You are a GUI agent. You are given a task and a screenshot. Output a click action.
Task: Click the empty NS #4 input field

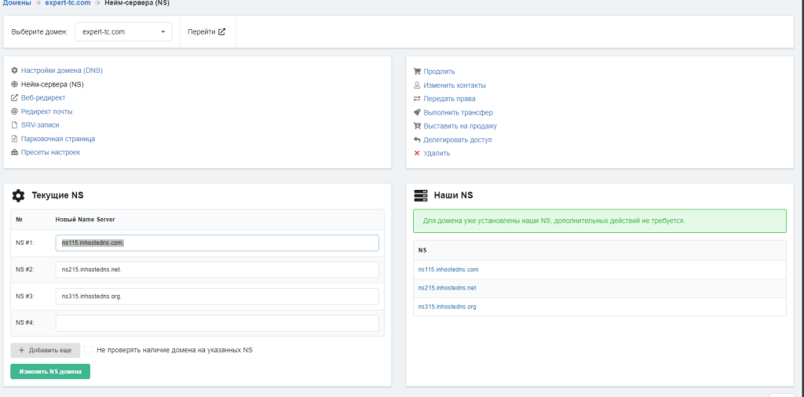(x=217, y=322)
